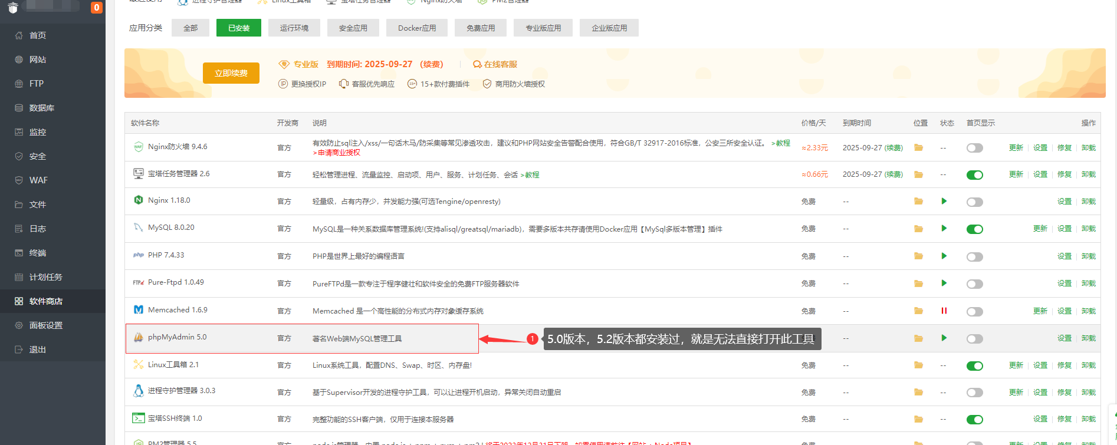Open the phpMyAdmin folder icon
The image size is (1117, 445).
tap(918, 338)
